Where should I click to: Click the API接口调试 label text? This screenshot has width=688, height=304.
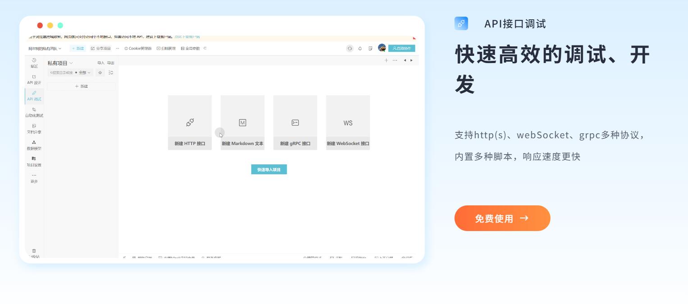pyautogui.click(x=515, y=24)
